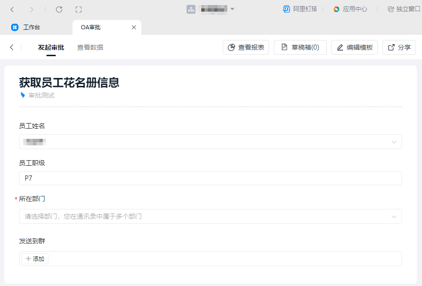
Task: Click the 员工职级 field showing P7
Action: pyautogui.click(x=209, y=178)
